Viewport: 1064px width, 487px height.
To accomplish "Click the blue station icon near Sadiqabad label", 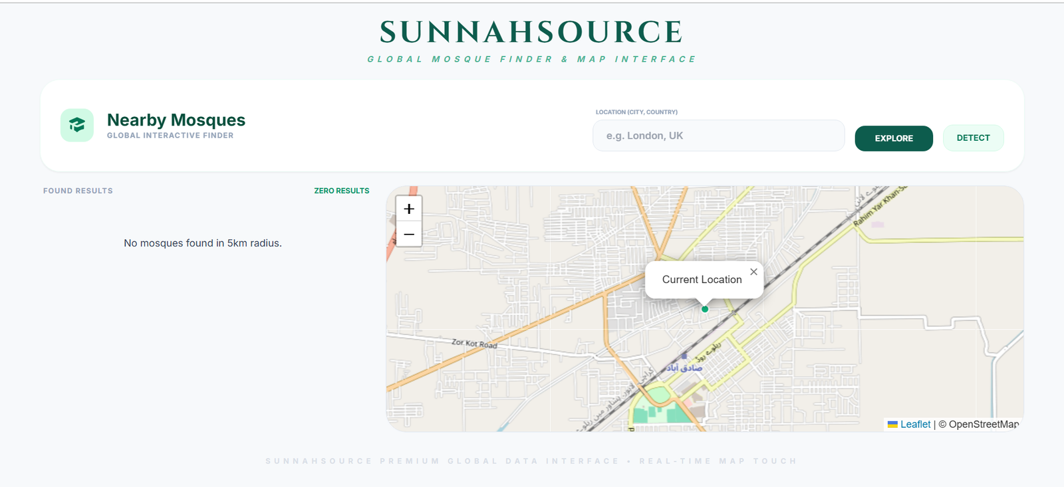I will click(684, 356).
